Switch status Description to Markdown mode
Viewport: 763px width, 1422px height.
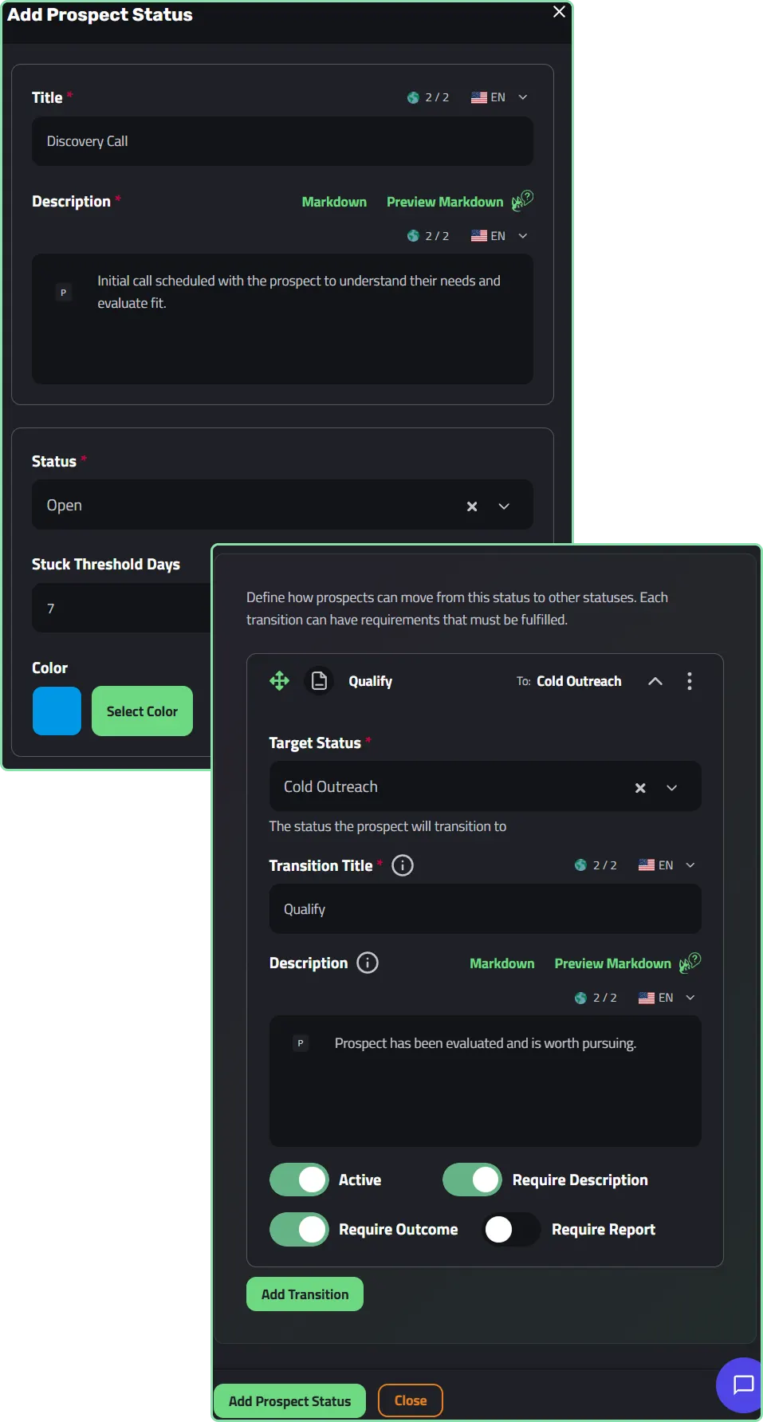[334, 202]
